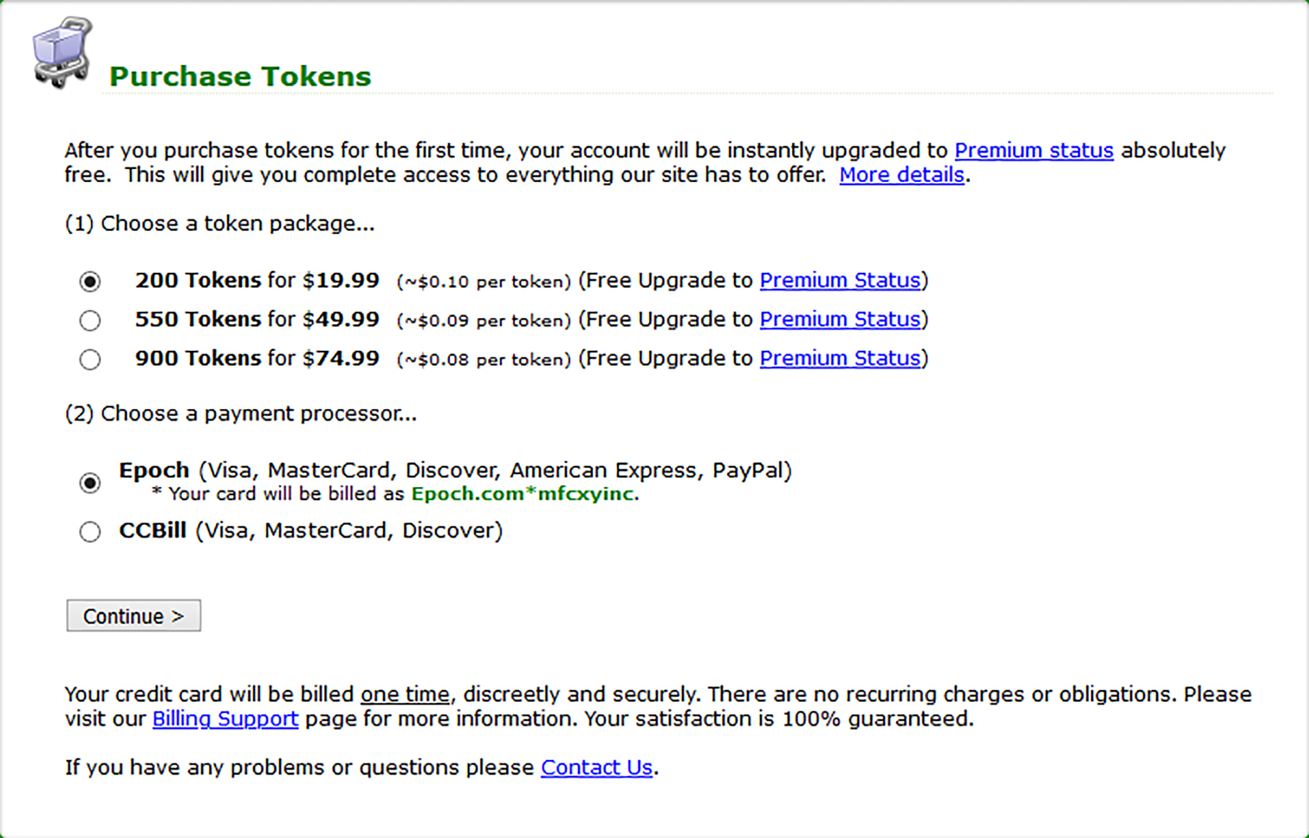Image resolution: width=1309 pixels, height=838 pixels.
Task: Choose the 900 Tokens for $74.99 package
Action: [x=90, y=359]
